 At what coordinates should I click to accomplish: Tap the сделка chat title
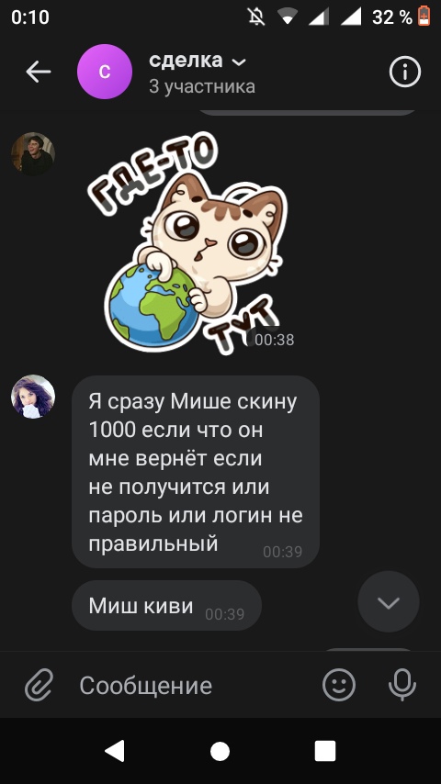click(x=186, y=61)
